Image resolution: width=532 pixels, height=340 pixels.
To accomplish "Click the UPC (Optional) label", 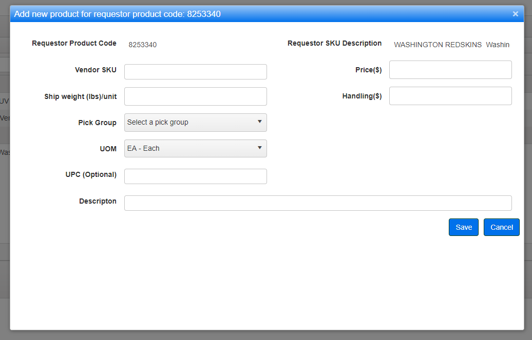I will [91, 174].
